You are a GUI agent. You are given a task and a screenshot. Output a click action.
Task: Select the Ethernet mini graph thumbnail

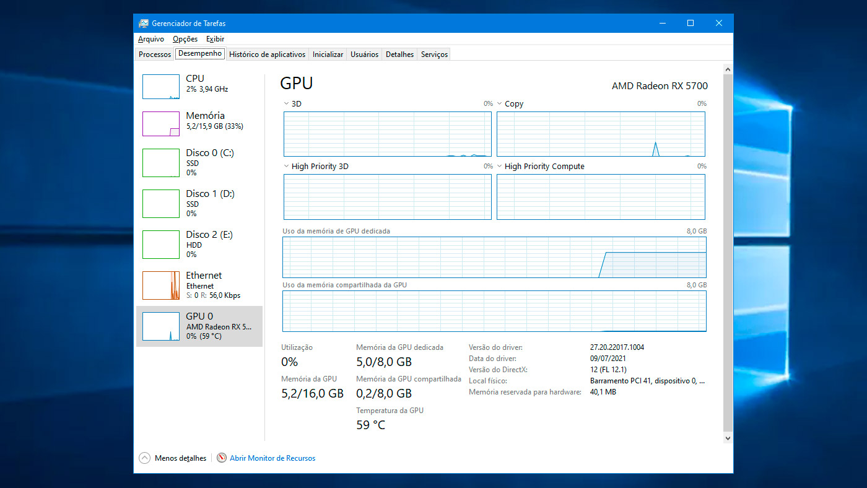click(161, 285)
